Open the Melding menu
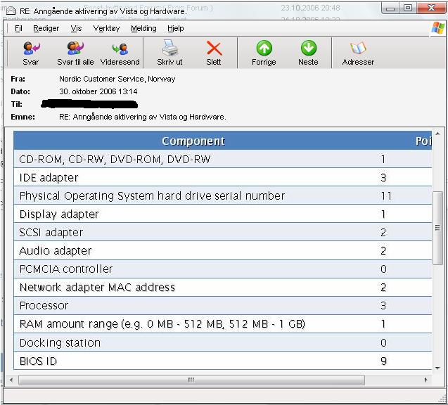This screenshot has height=405, width=448. tap(143, 28)
